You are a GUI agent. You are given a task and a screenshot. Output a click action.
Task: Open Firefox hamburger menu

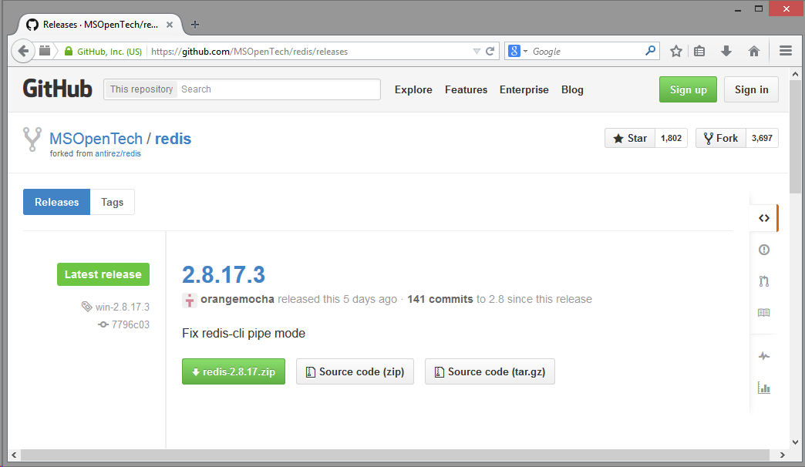(x=786, y=52)
